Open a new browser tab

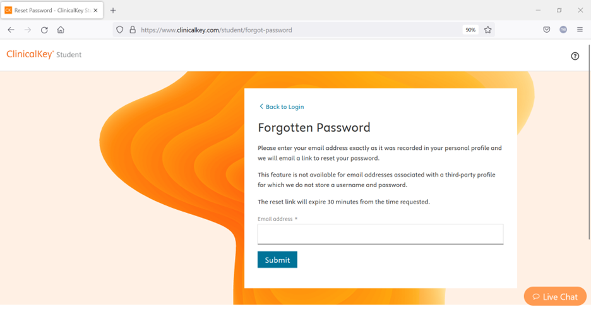click(x=113, y=10)
